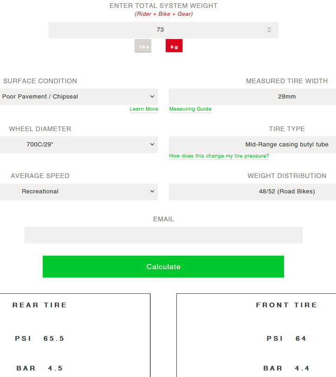The image size is (336, 377).
Task: Click the Rear Tire PSI value 65.5
Action: point(54,338)
